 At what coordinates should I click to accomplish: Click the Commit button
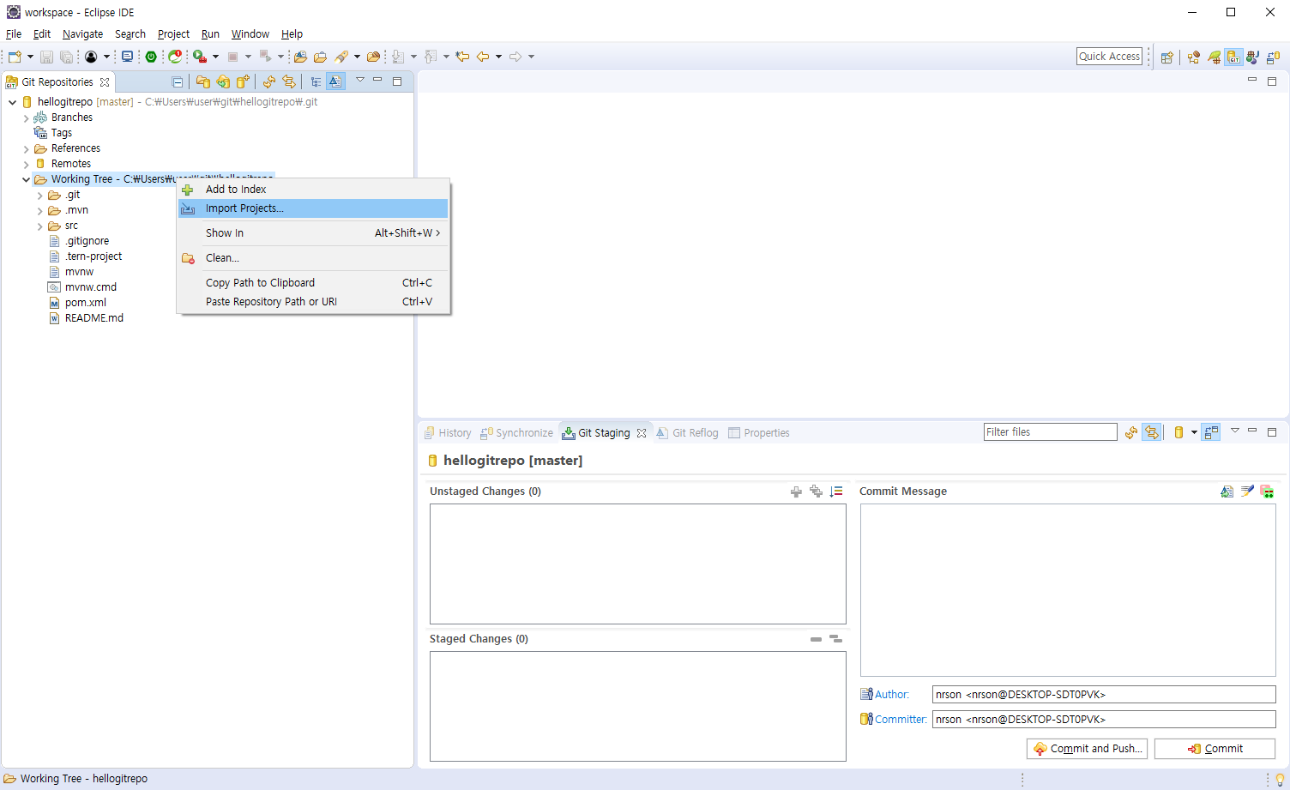tap(1215, 749)
